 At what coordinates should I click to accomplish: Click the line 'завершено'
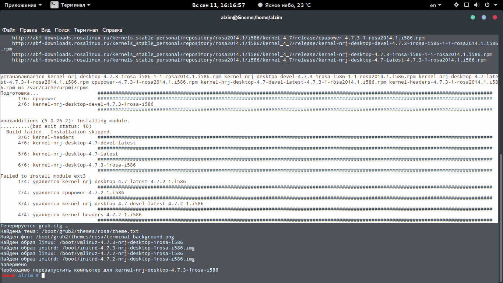[14, 265]
